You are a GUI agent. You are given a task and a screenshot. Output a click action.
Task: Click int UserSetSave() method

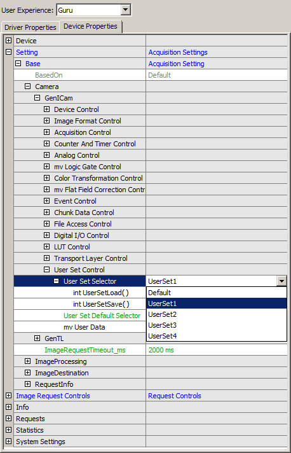point(101,304)
